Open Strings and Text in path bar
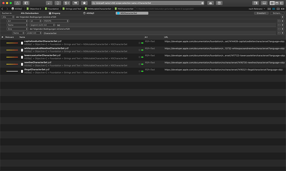This screenshot has height=171, width=286. [72, 9]
